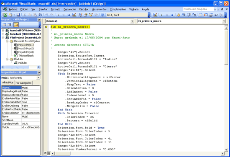
Task: Toggle Design Mode in the Debug toolbar
Action: 155,15
